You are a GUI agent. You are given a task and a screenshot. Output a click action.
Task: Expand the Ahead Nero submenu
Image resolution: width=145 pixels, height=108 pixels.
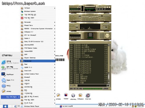tap(38, 25)
